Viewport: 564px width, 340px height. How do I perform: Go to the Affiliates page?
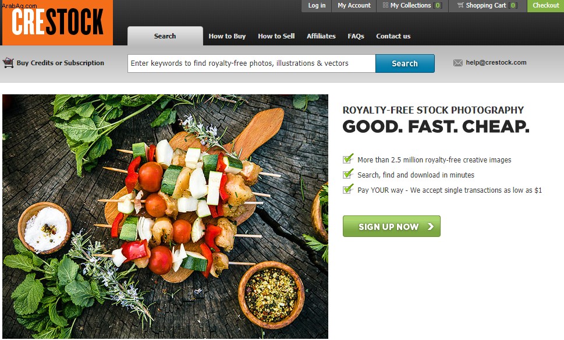[321, 36]
